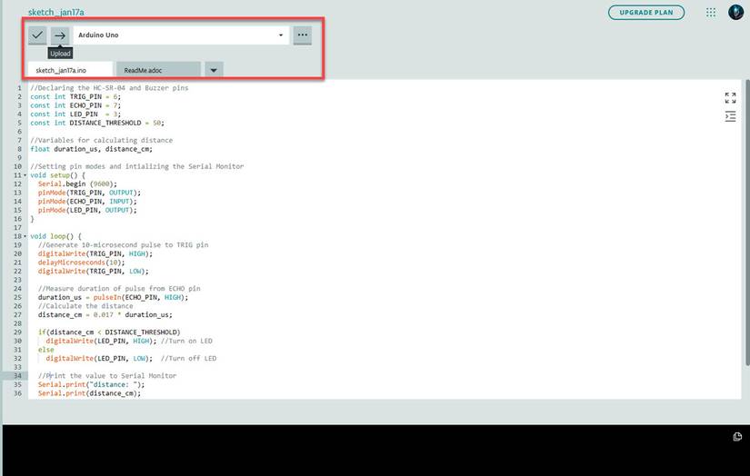Click the UPGRADE PLAN button

click(x=646, y=13)
